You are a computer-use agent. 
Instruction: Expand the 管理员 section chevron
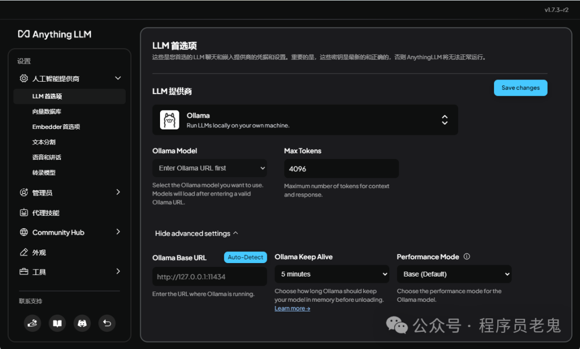point(118,192)
